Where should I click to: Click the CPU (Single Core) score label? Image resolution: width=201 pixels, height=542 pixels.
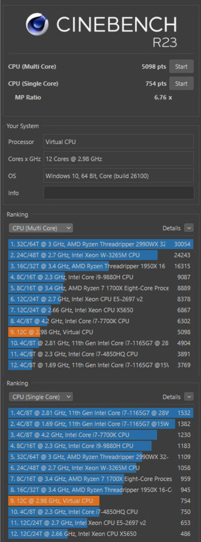[33, 83]
